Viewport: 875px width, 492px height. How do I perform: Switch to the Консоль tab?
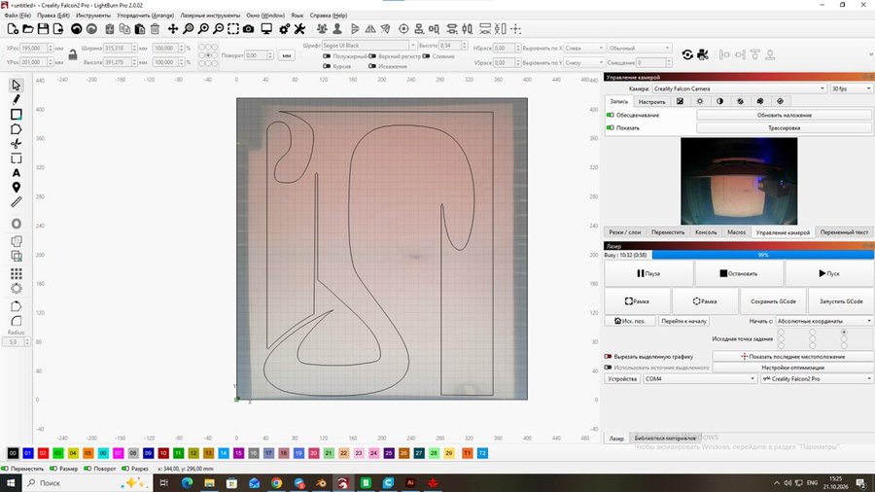(706, 232)
